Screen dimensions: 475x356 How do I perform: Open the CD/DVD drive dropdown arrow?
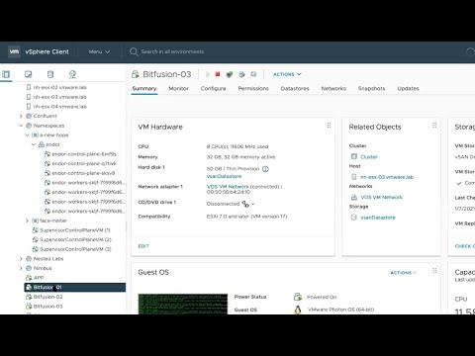pyautogui.click(x=253, y=204)
